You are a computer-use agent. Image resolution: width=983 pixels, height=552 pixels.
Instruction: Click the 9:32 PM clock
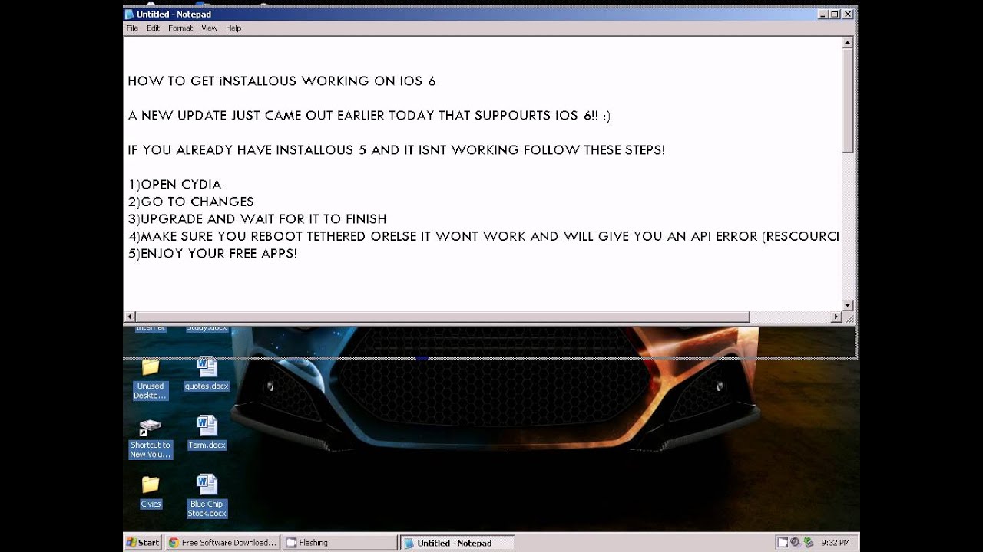pyautogui.click(x=835, y=543)
